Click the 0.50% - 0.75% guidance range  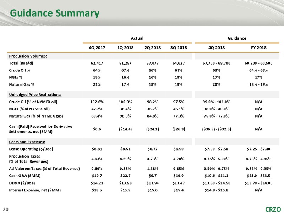(217, 169)
